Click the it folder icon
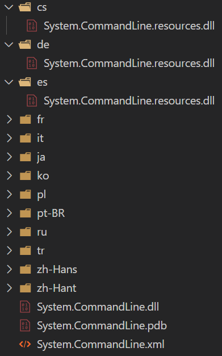 coord(25,138)
